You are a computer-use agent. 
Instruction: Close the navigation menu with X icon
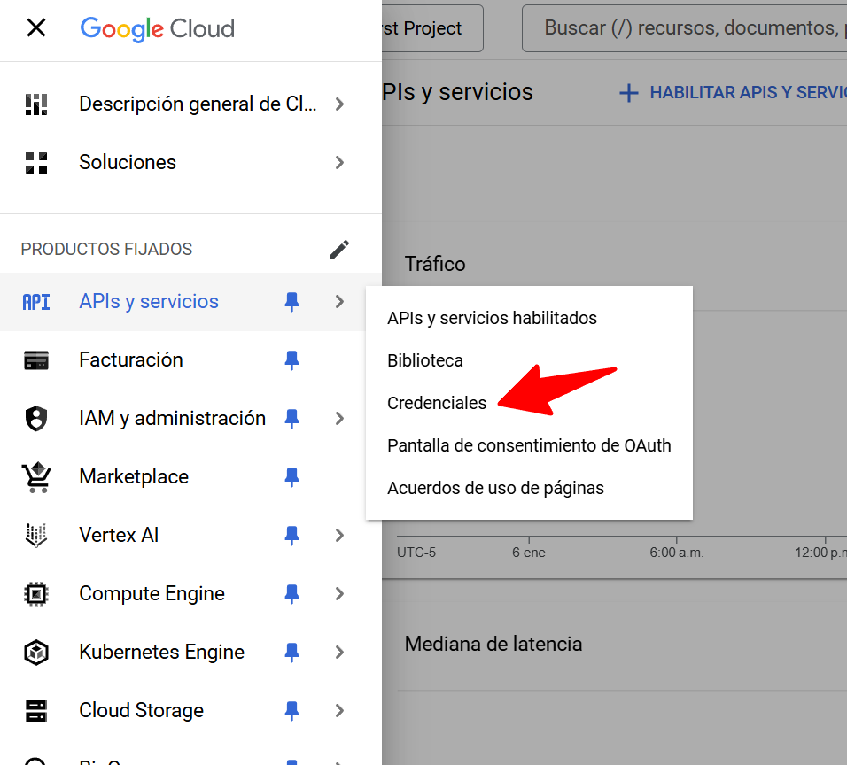point(36,28)
